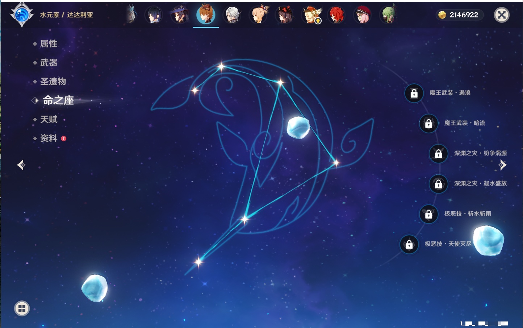Open the 天赋 talents page
This screenshot has height=328, width=523.
tap(49, 119)
